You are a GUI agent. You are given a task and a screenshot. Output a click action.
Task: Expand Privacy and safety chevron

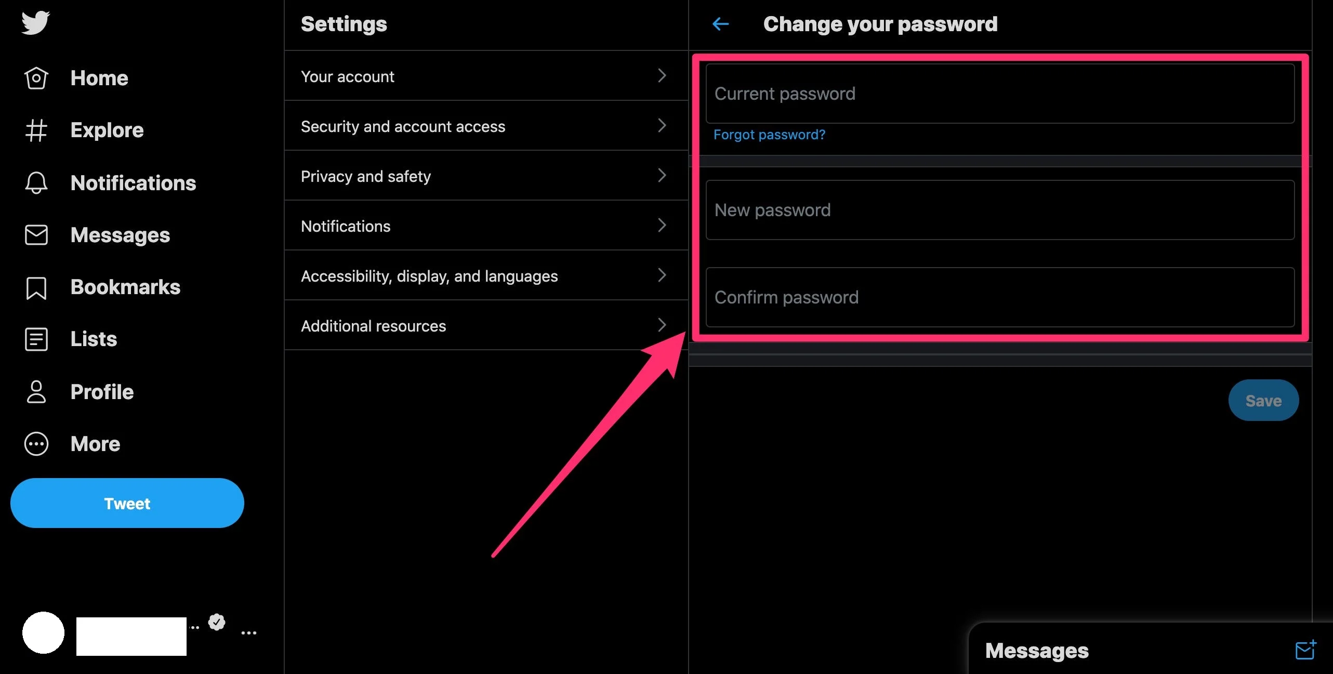coord(662,176)
